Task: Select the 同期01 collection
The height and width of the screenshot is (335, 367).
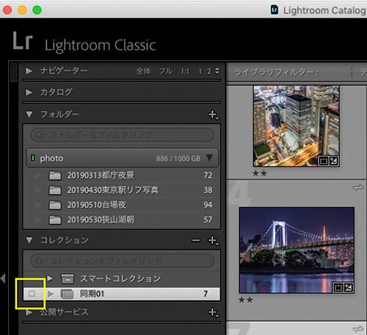Action: tap(122, 294)
